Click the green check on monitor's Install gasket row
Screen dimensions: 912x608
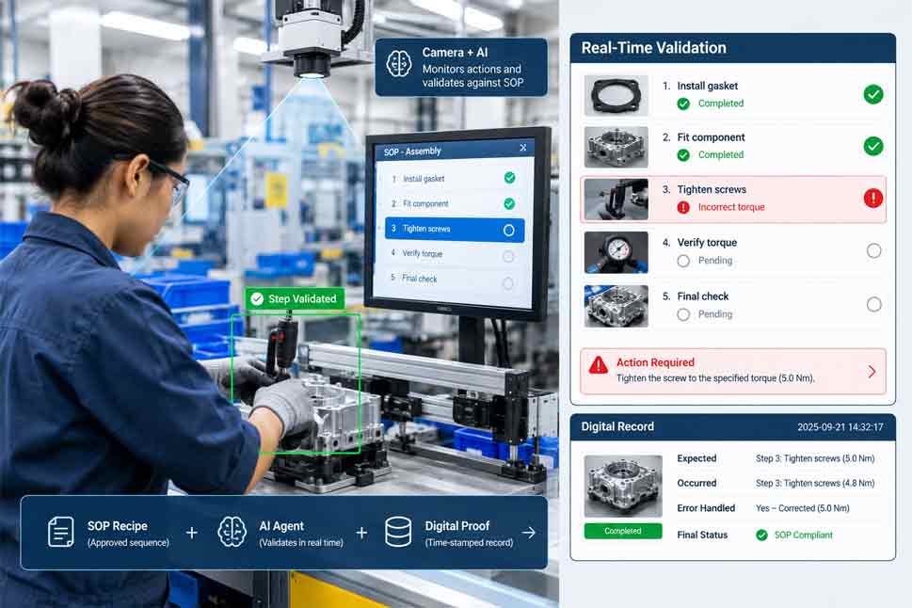click(509, 178)
